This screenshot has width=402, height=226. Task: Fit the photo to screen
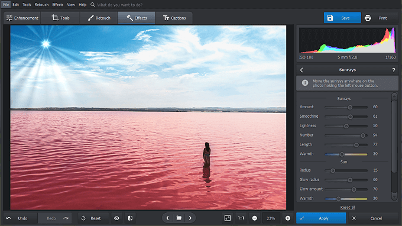[228, 218]
